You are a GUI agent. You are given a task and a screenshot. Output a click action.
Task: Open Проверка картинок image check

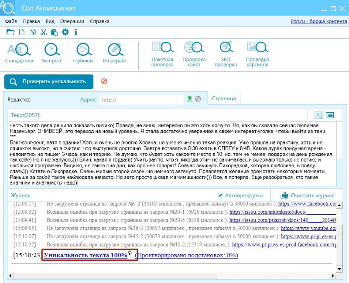pyautogui.click(x=257, y=54)
